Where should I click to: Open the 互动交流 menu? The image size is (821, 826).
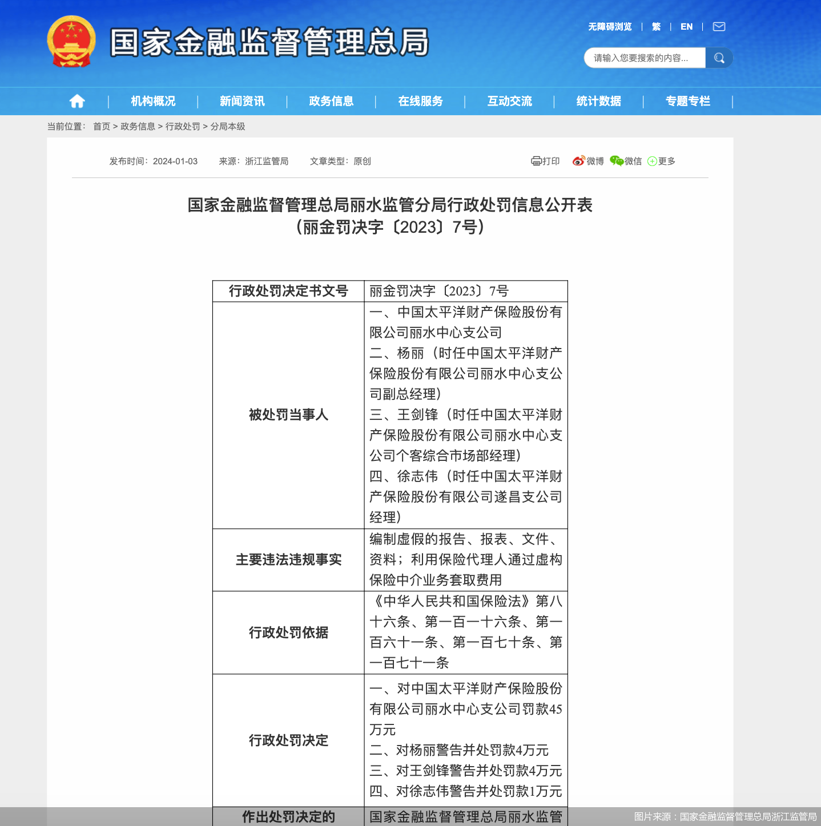coord(510,101)
